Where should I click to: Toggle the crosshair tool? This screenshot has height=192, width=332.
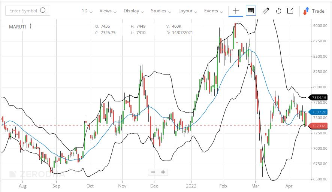pos(236,11)
